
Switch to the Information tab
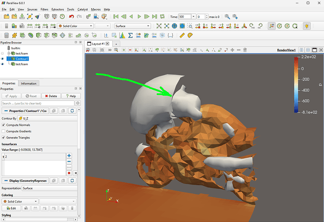click(29, 84)
